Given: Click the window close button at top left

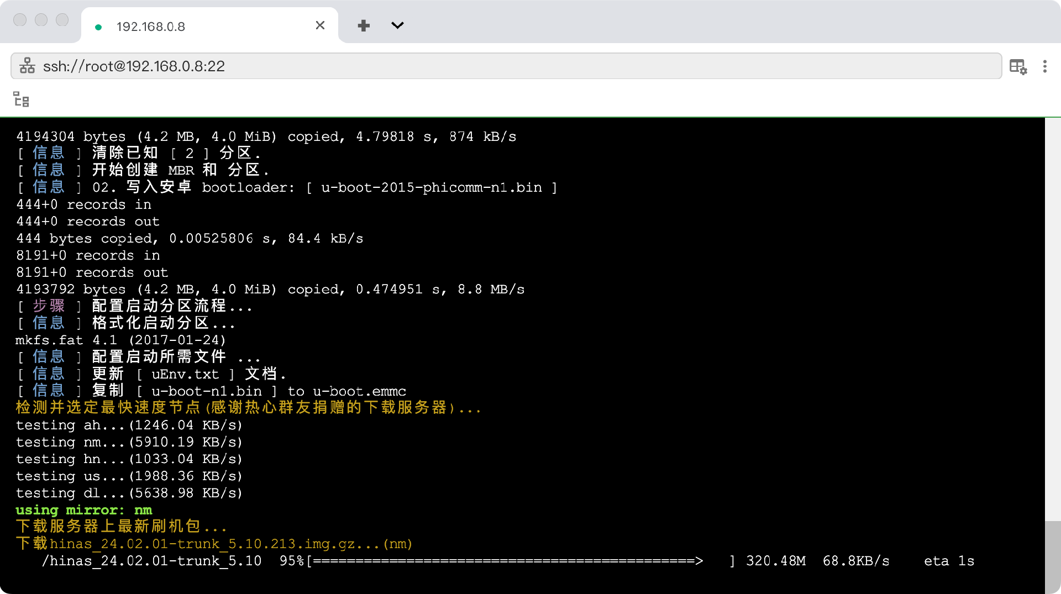Looking at the screenshot, I should coord(20,20).
